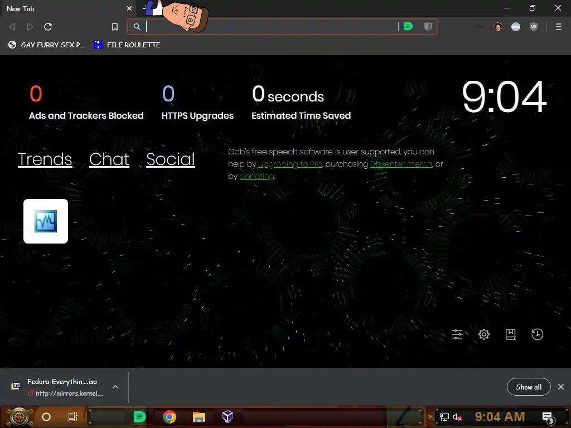This screenshot has width=571, height=428.
Task: Open history clock icon on new tab page
Action: point(537,334)
